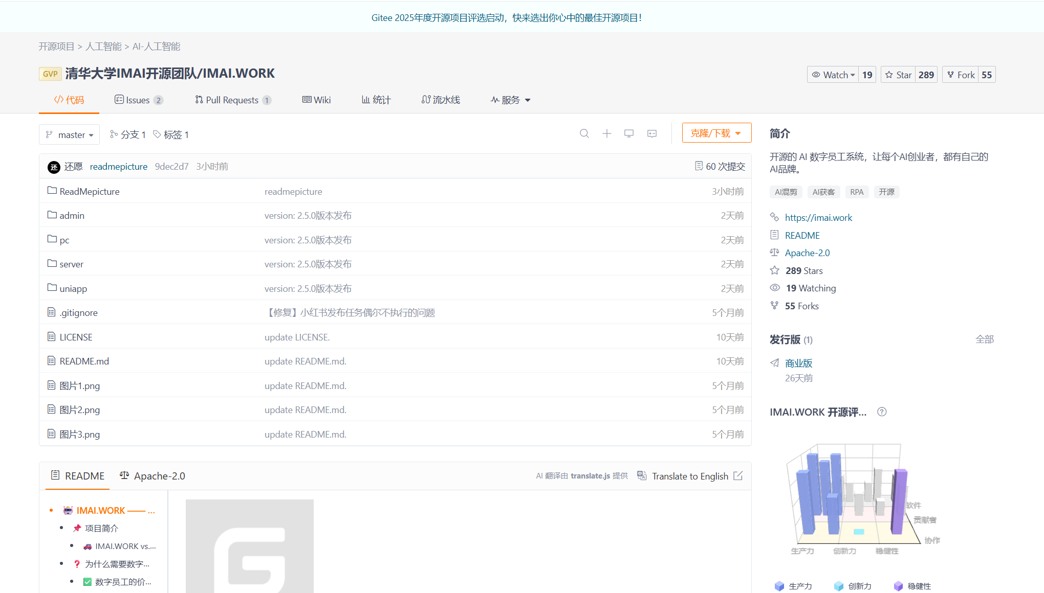The height and width of the screenshot is (593, 1044).
Task: Click the purple bar in 3D chart
Action: pyautogui.click(x=898, y=501)
